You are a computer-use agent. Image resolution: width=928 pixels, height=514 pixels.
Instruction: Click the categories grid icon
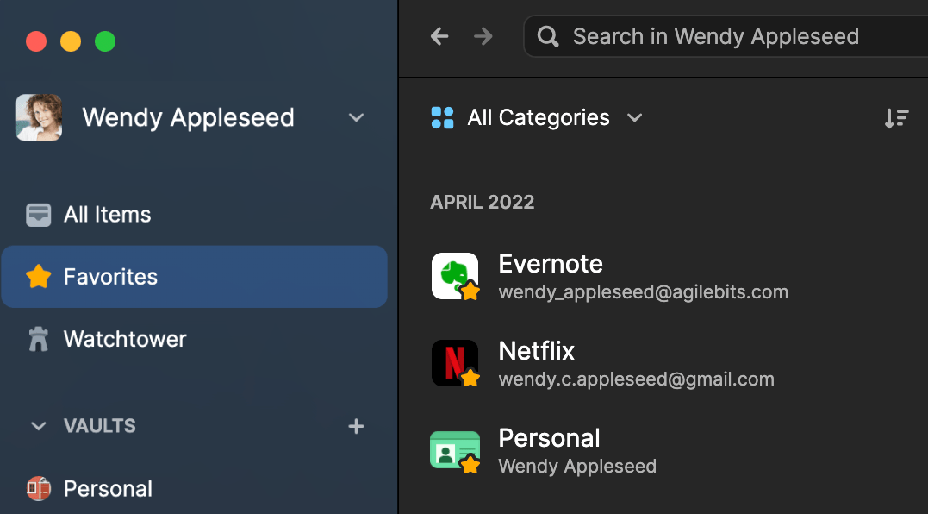click(x=442, y=117)
